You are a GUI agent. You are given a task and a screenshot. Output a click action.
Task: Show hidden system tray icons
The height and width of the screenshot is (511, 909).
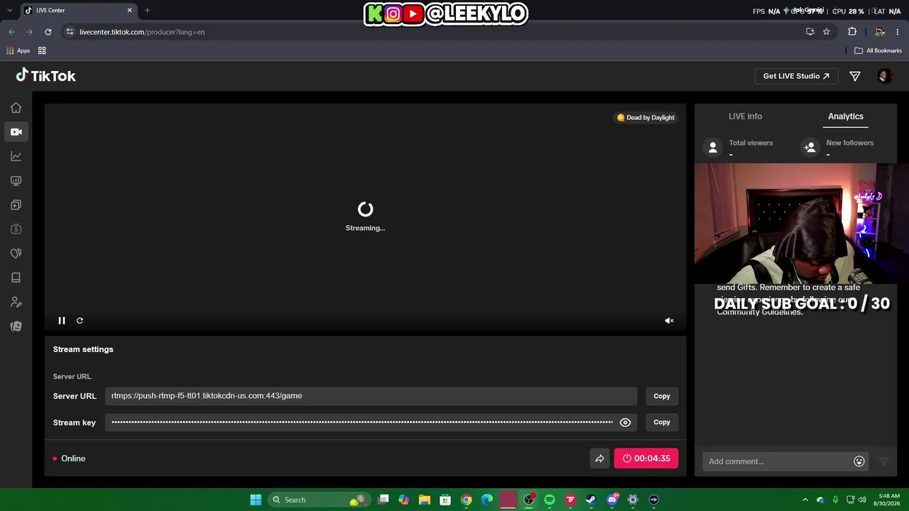click(805, 500)
